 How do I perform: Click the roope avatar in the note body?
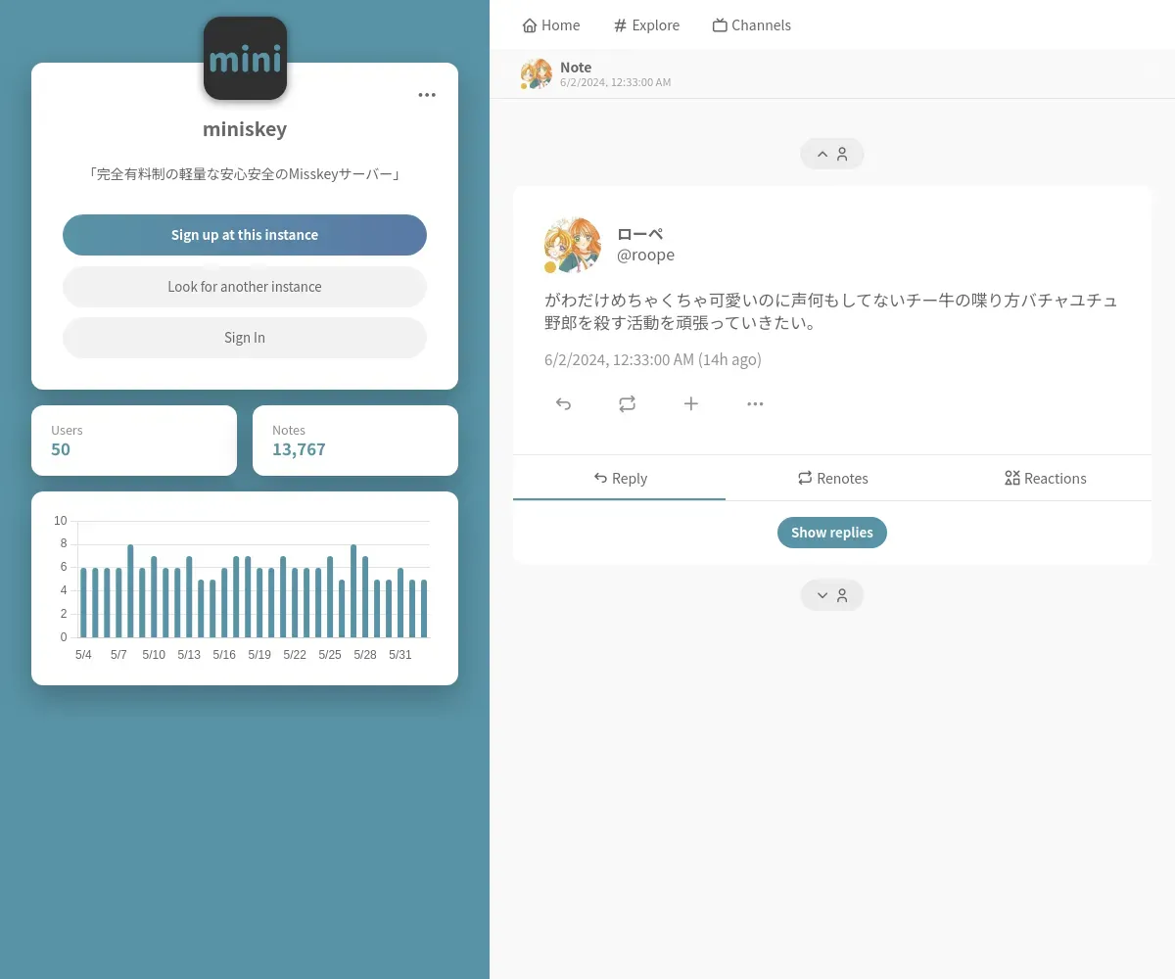click(573, 245)
